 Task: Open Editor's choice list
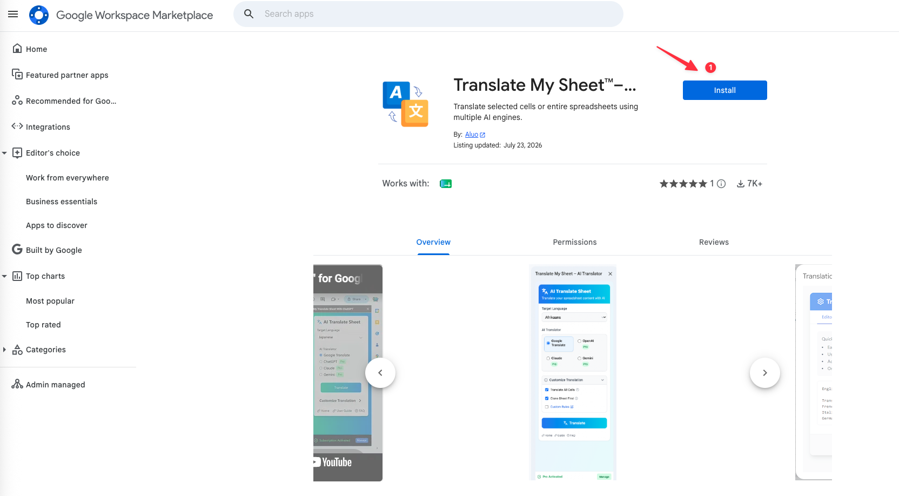pyautogui.click(x=53, y=153)
